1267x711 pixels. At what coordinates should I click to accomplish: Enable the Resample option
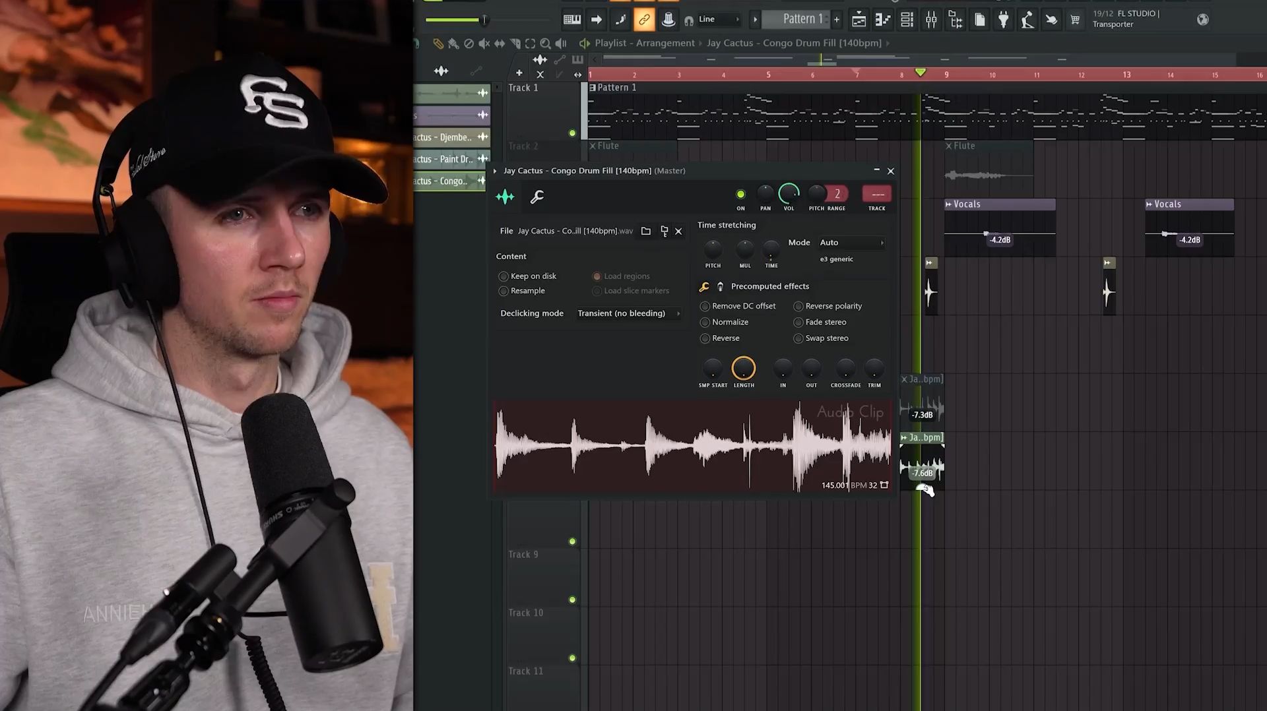click(x=522, y=291)
